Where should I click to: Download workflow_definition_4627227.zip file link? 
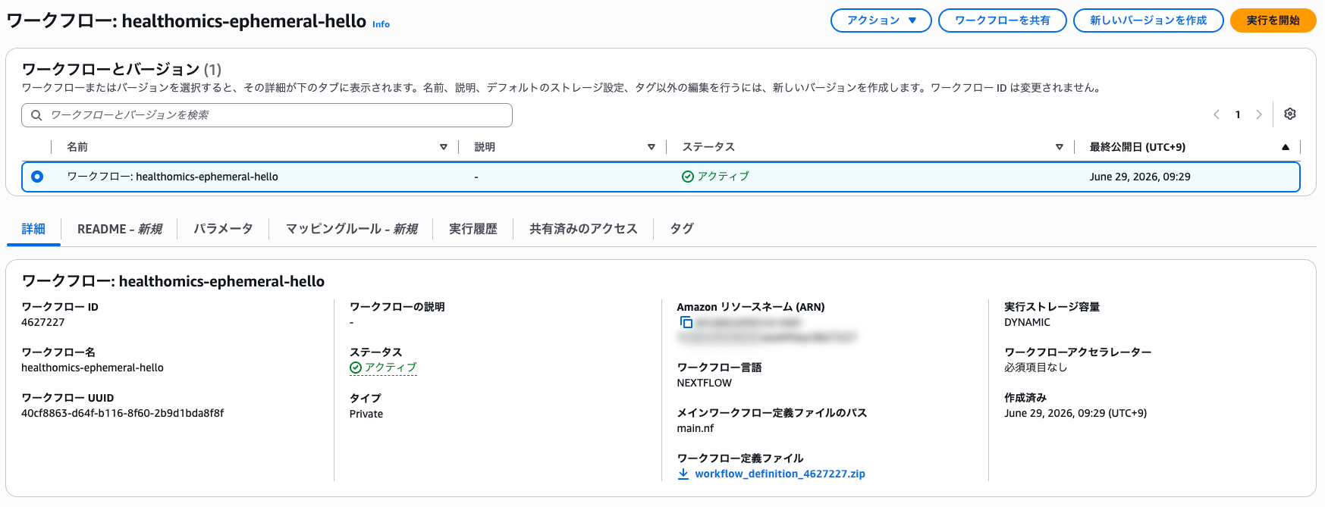pyautogui.click(x=780, y=474)
